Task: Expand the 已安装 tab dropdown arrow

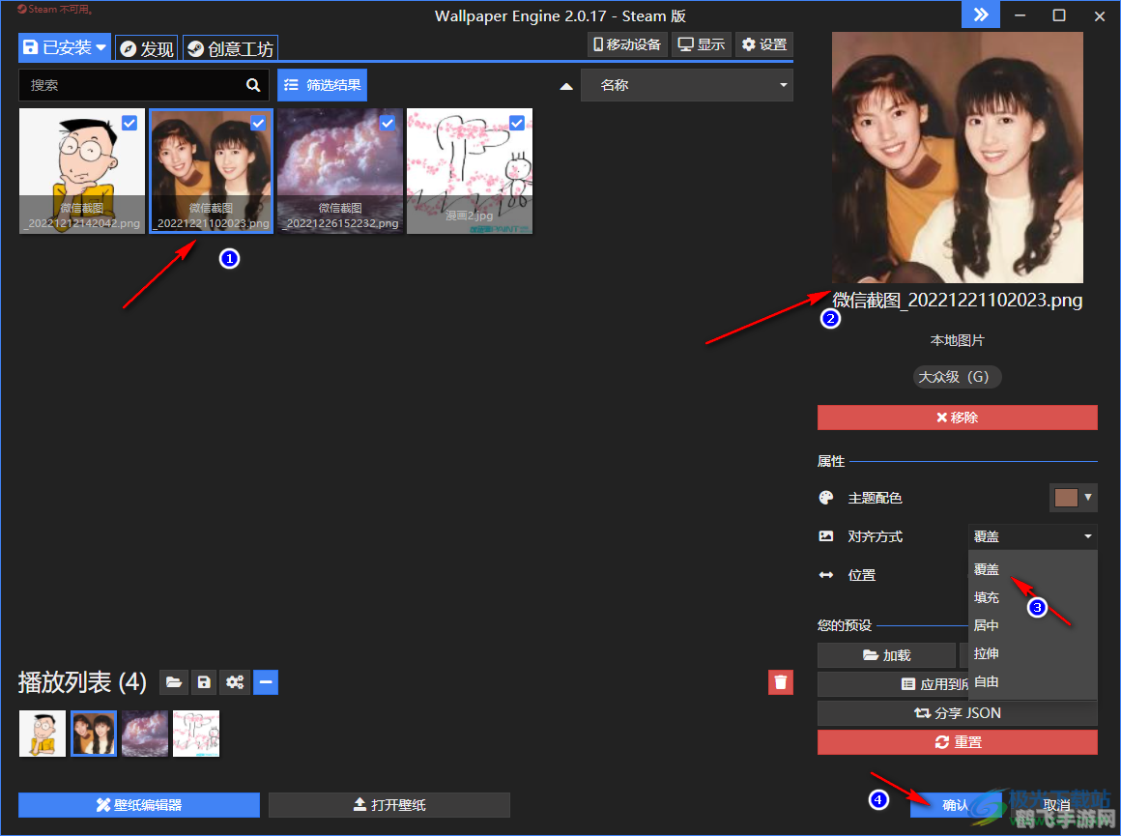Action: click(x=101, y=47)
